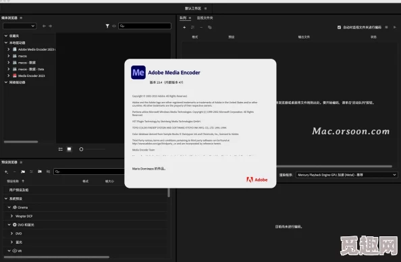Click the remove minus icon in Queue
This screenshot has height=262, width=401.
click(201, 28)
